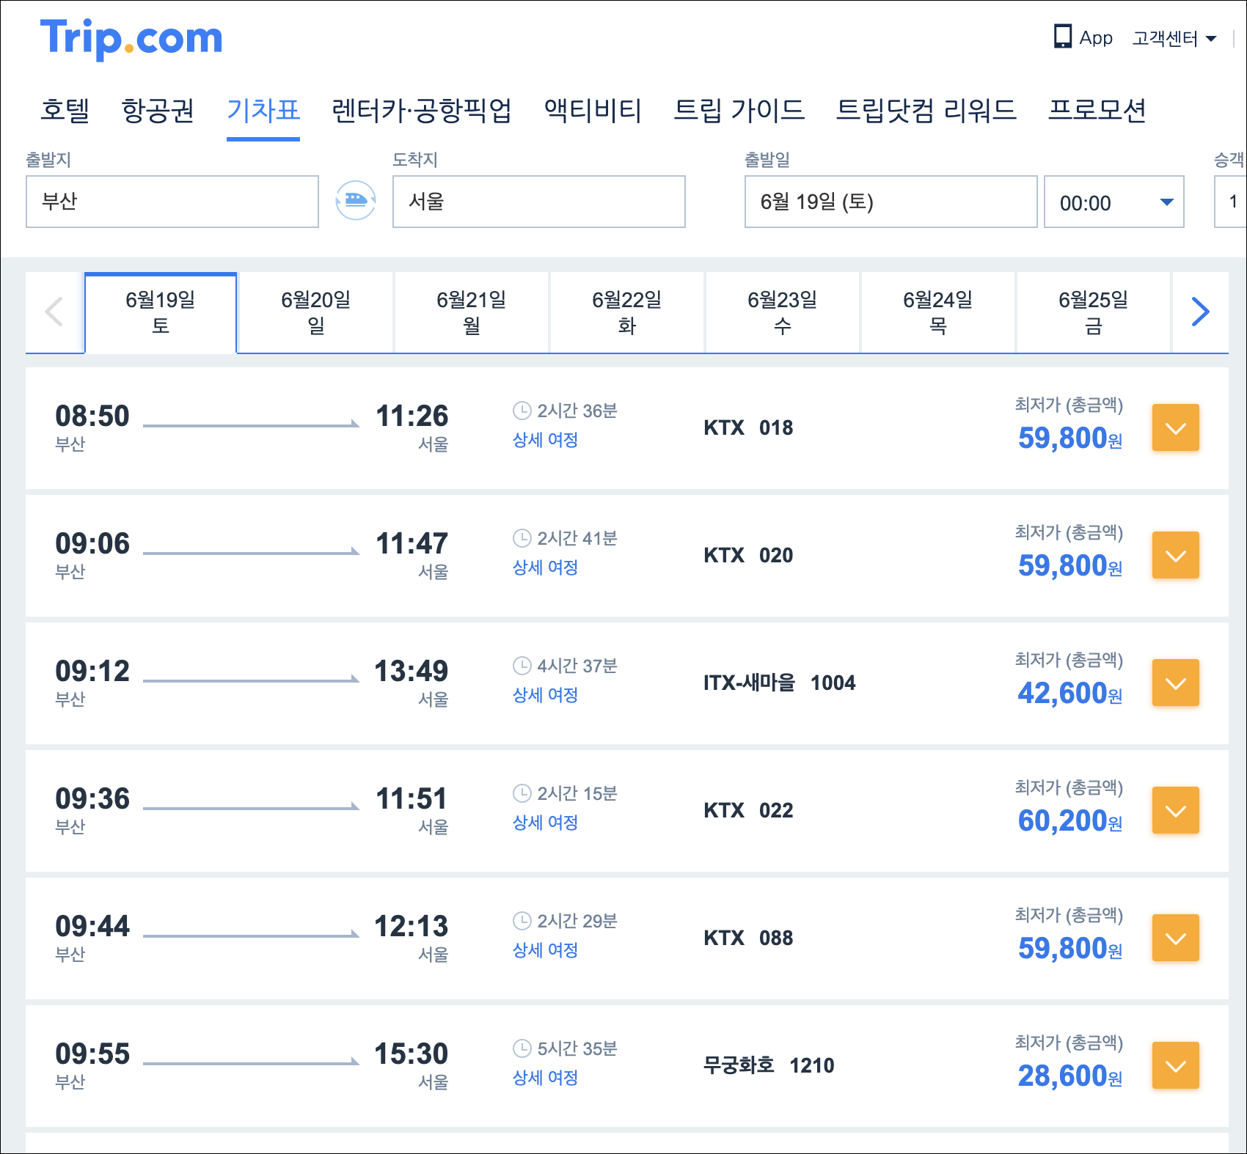Click the swap stations train icon
This screenshot has width=1247, height=1154.
(x=356, y=200)
